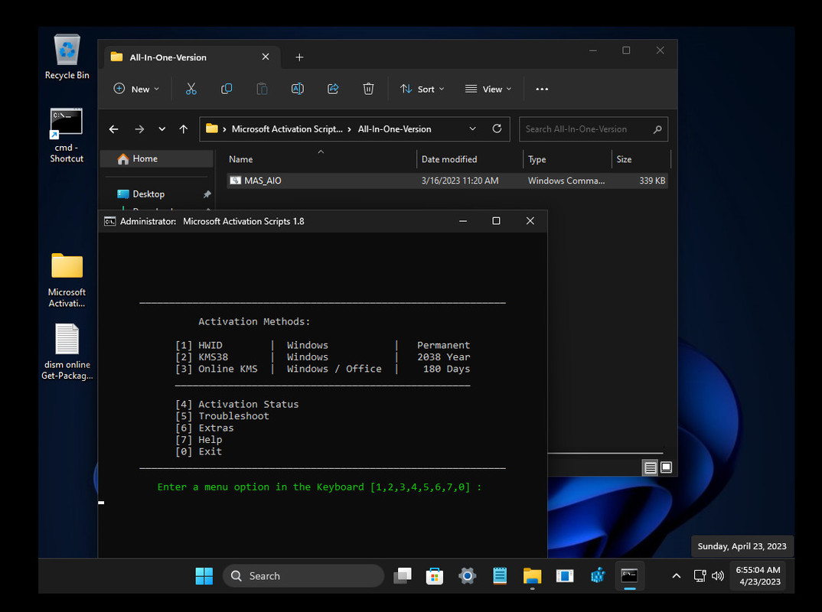Viewport: 822px width, 612px height.
Task: Click the chevron after the folder icon in the address bar
Action: click(224, 129)
